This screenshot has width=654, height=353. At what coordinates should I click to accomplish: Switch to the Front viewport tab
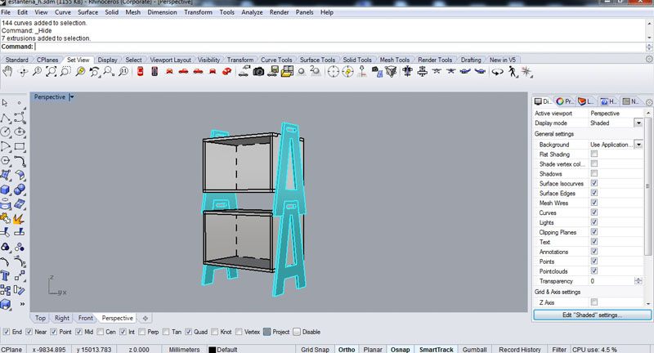[86, 318]
